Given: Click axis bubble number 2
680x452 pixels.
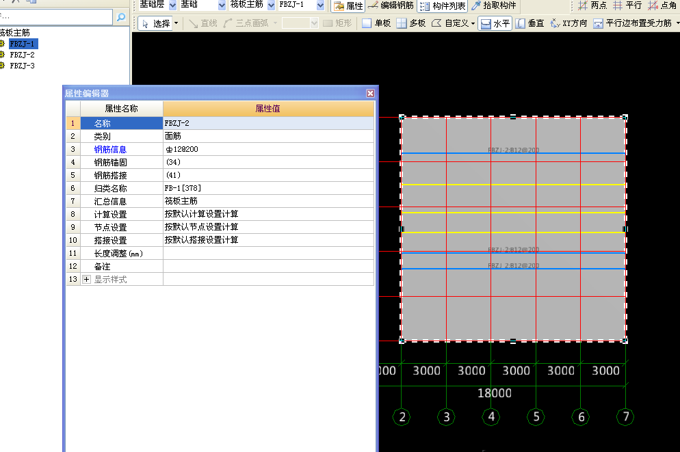Looking at the screenshot, I should (402, 417).
